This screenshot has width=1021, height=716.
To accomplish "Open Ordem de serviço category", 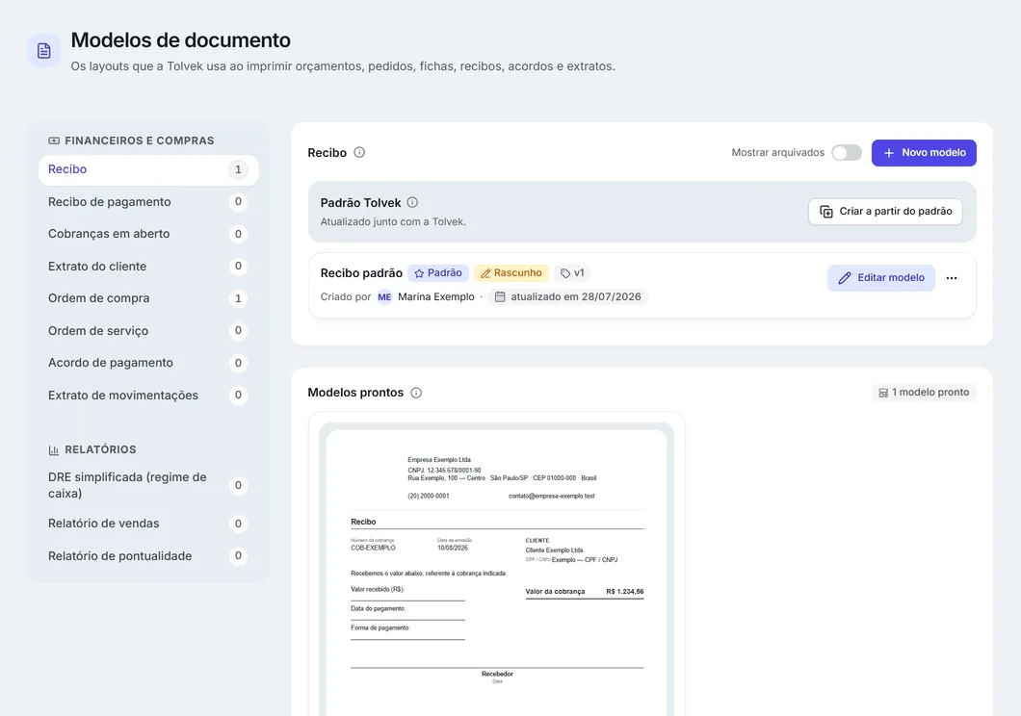I will 148,330.
